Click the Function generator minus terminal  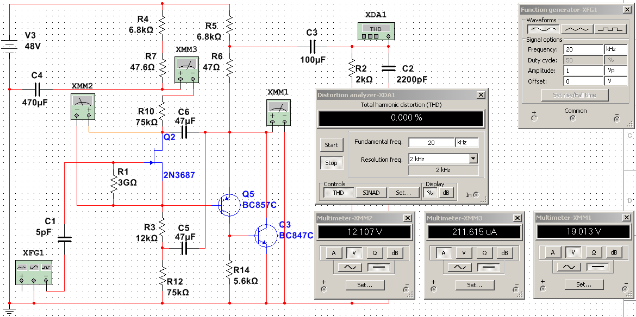click(617, 119)
